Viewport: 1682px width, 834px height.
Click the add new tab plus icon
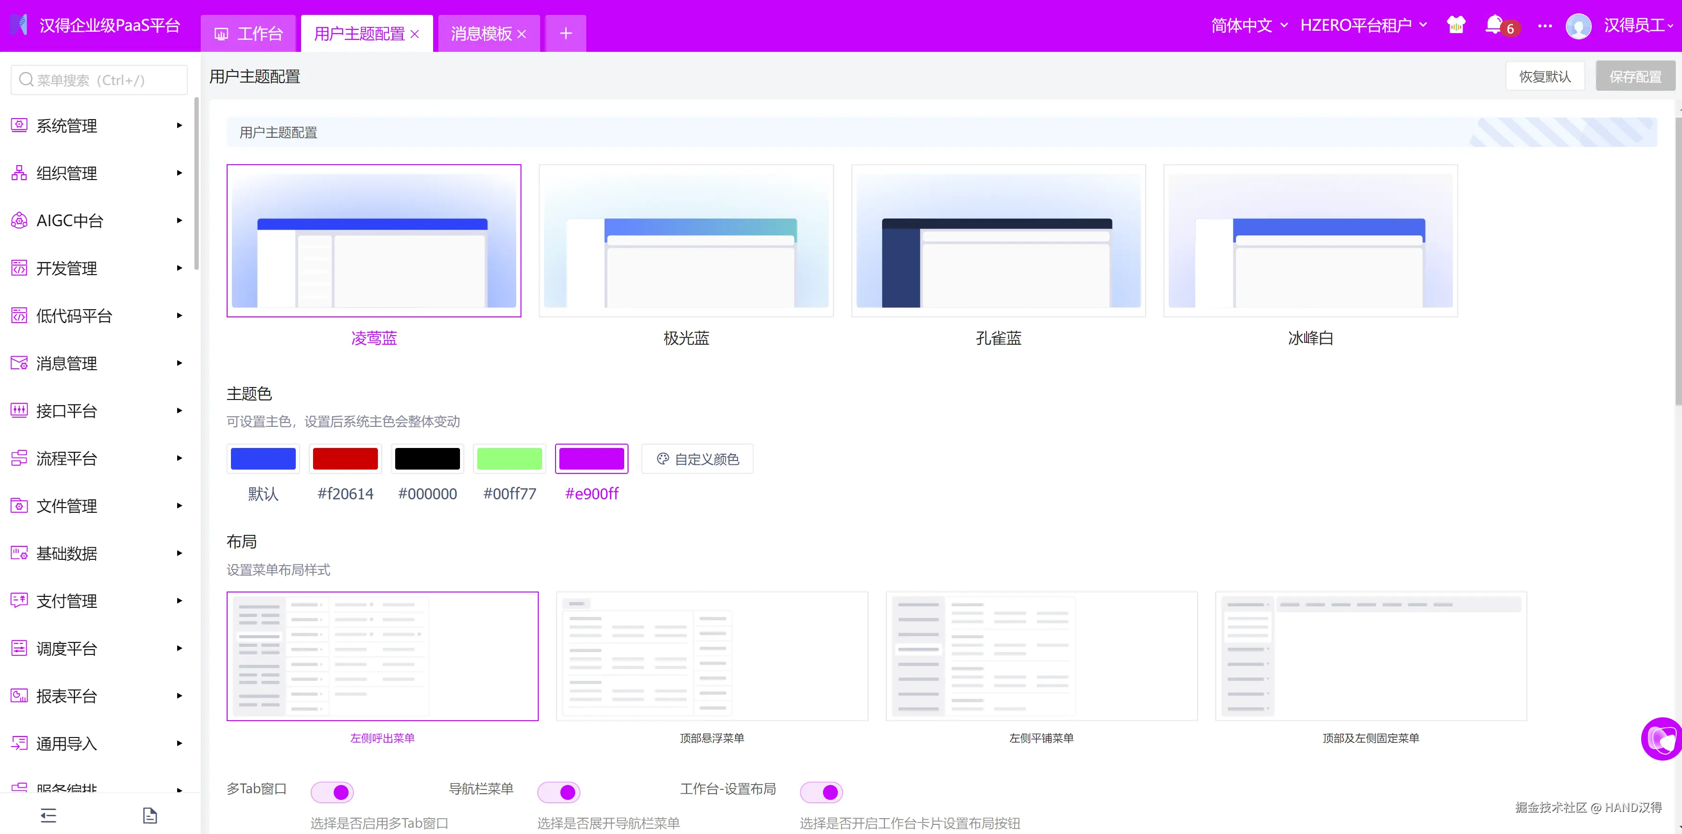(566, 33)
